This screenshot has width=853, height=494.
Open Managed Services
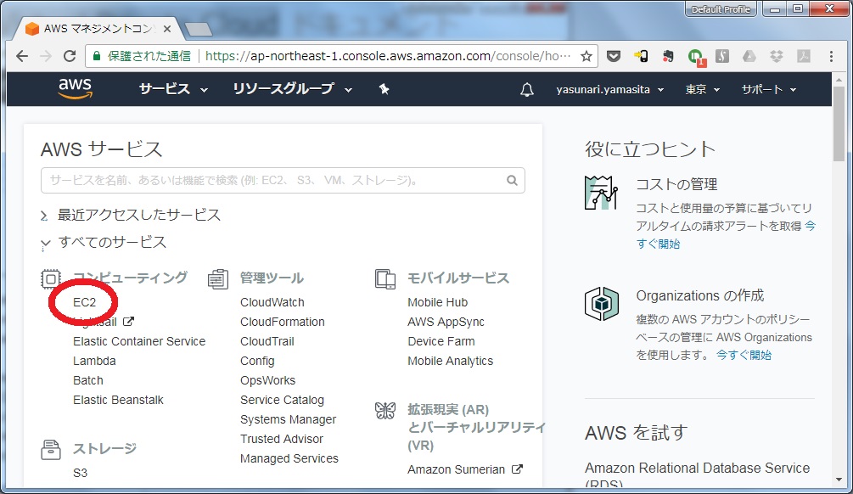(289, 459)
